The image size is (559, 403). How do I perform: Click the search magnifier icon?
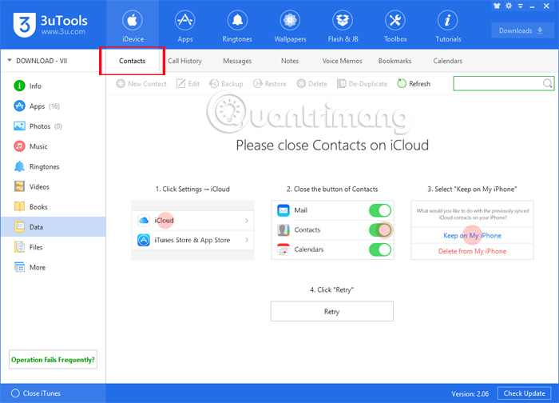pos(548,83)
